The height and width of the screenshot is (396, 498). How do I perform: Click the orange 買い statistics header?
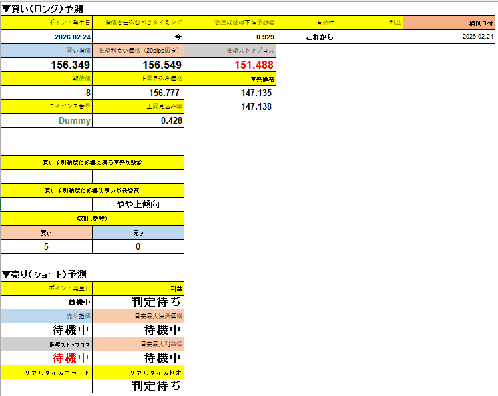47,232
